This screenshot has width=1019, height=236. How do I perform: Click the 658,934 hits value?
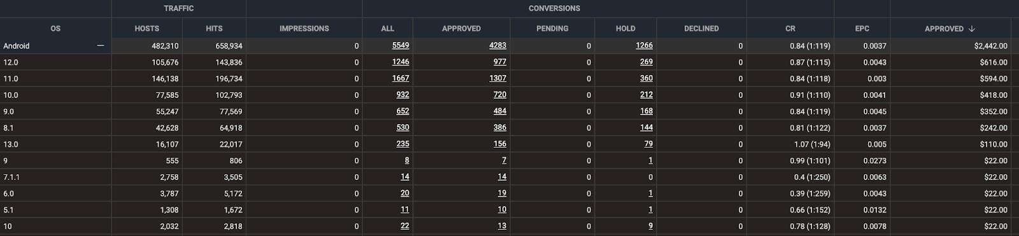tap(229, 46)
